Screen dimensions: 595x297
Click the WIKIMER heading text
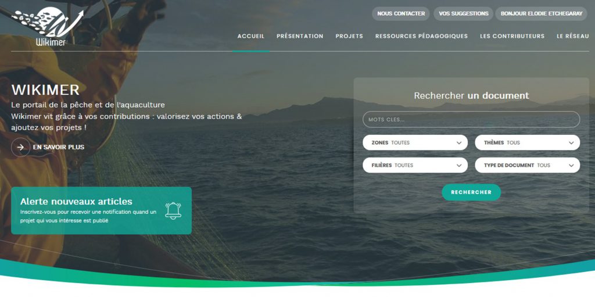45,90
